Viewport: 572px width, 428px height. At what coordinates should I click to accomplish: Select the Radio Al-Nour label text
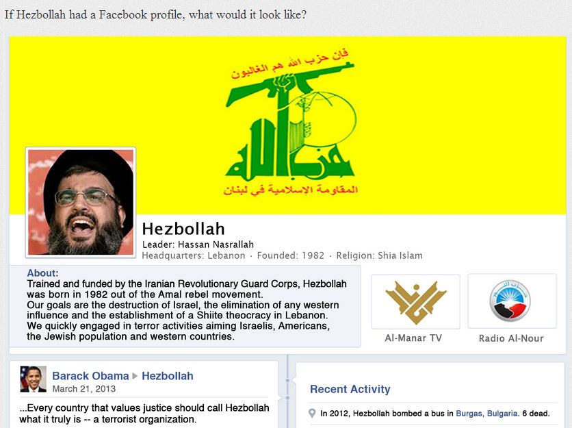tap(511, 338)
